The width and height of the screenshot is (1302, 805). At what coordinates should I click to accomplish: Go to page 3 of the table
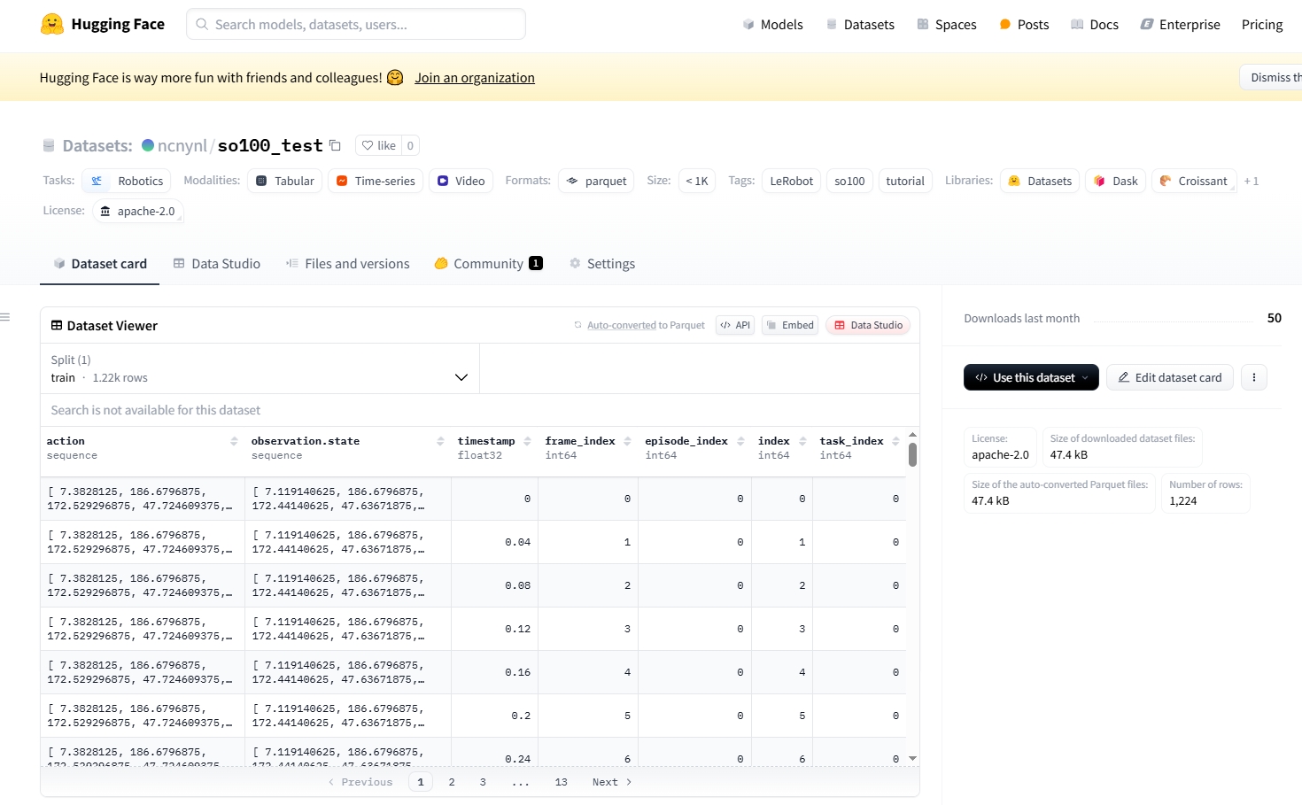click(483, 782)
